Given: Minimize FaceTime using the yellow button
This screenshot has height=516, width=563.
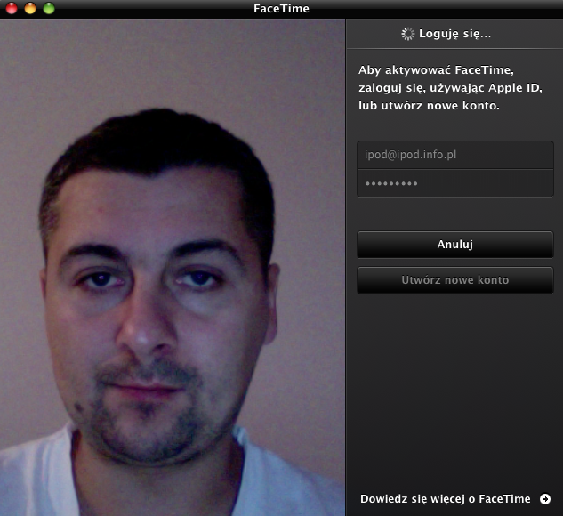Looking at the screenshot, I should (x=30, y=8).
